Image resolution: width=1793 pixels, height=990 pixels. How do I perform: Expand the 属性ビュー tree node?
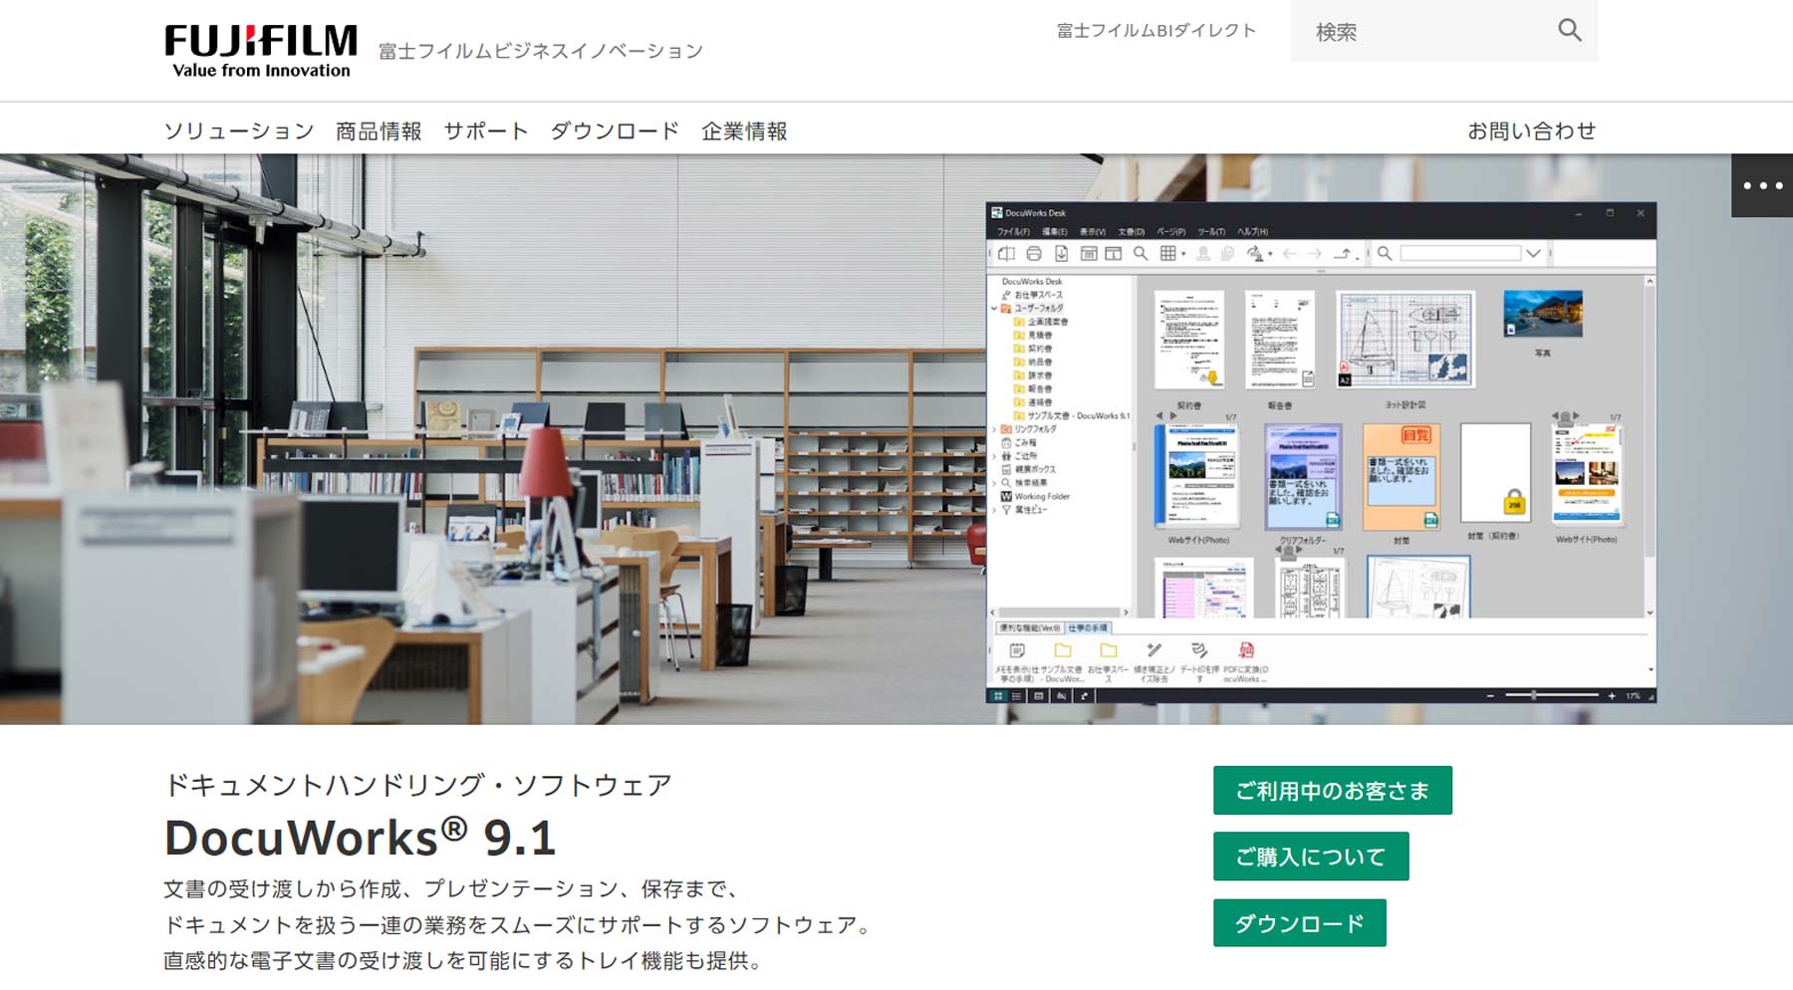994,510
